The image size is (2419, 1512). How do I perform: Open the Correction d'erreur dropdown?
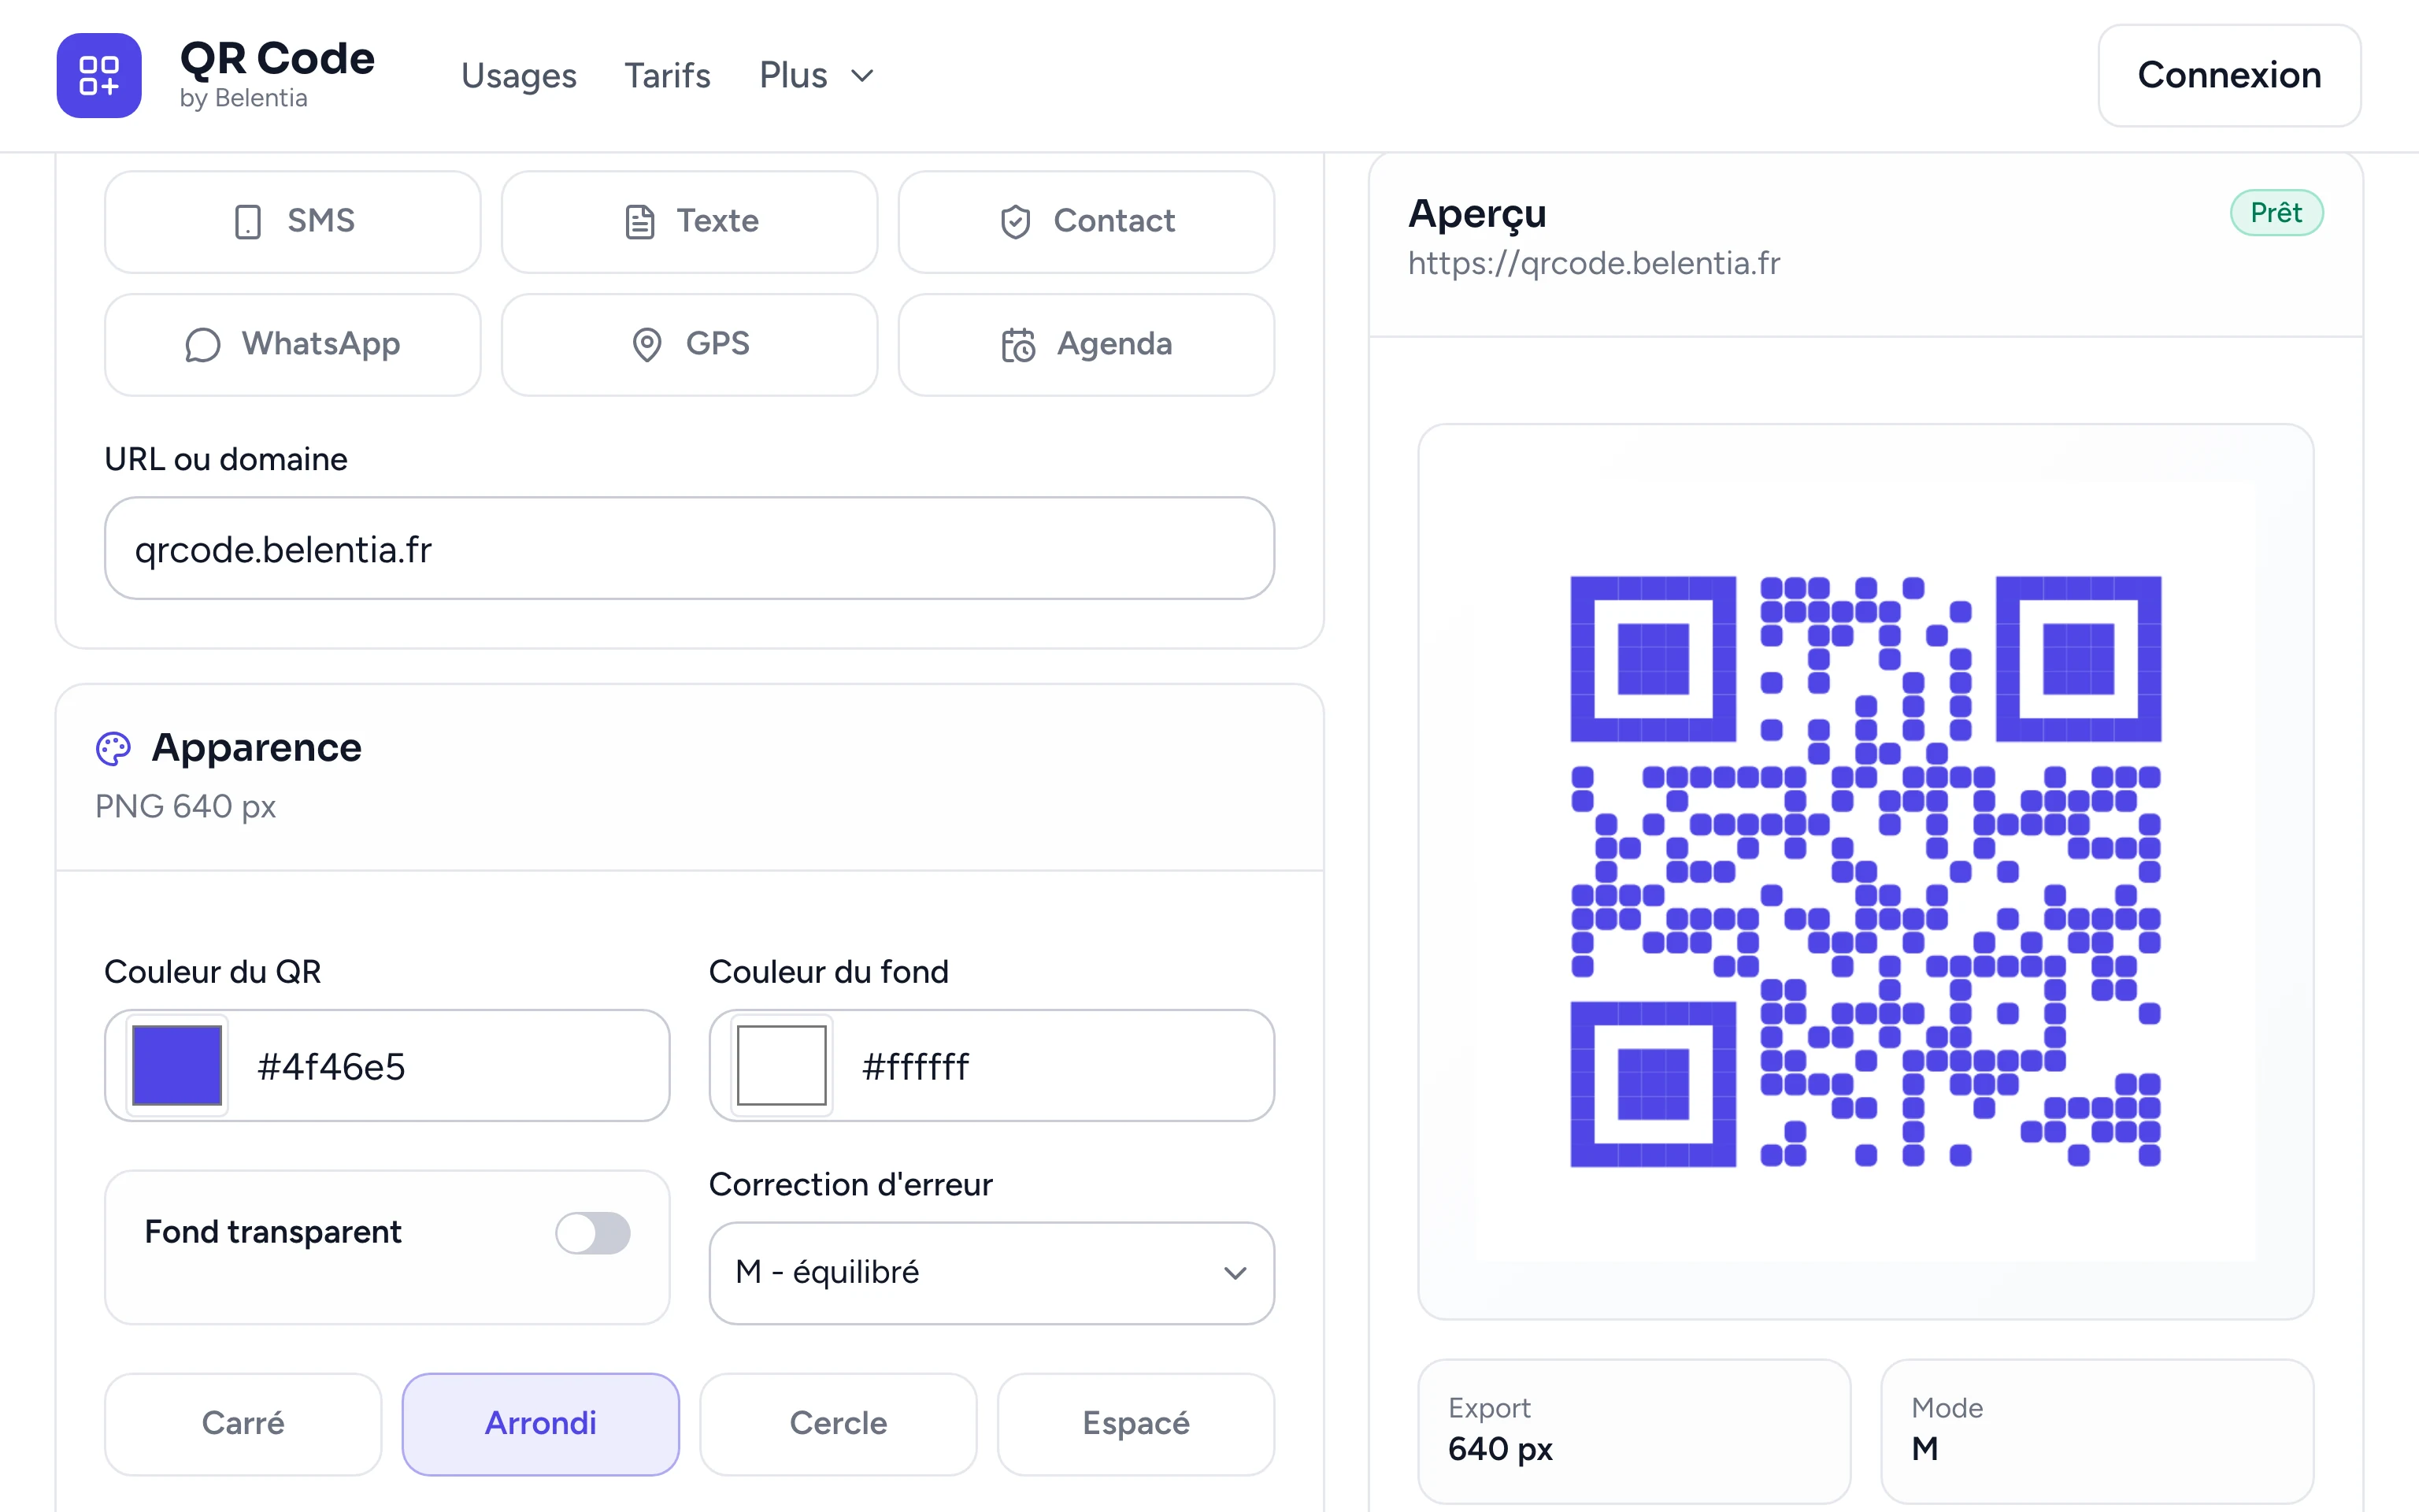[x=991, y=1272]
